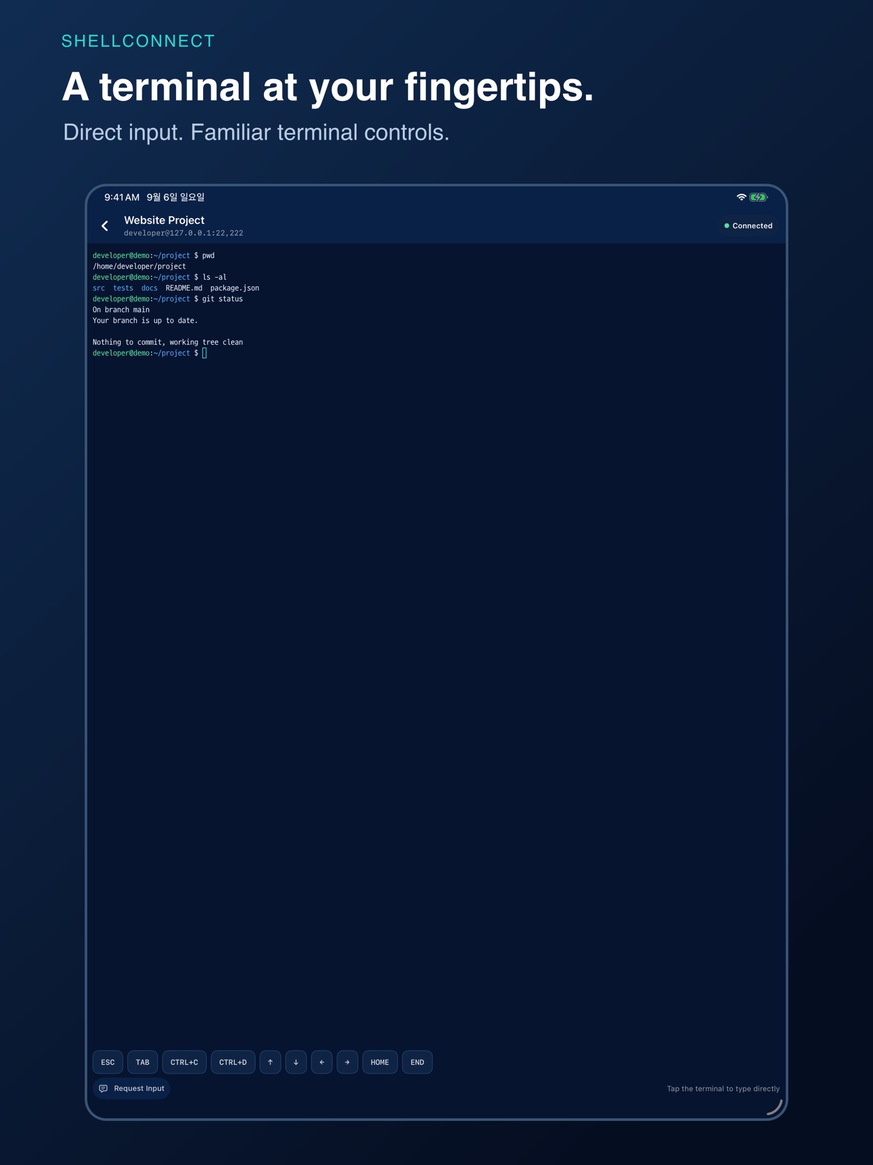Select '/home/developer/project' output line
Screen dimensions: 873x1165
coord(139,266)
